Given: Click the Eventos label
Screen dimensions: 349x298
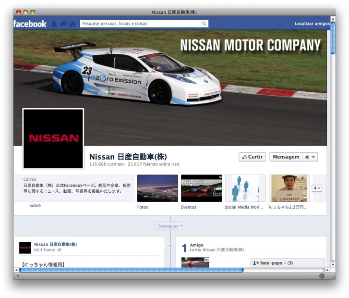Looking at the screenshot, I should [189, 207].
